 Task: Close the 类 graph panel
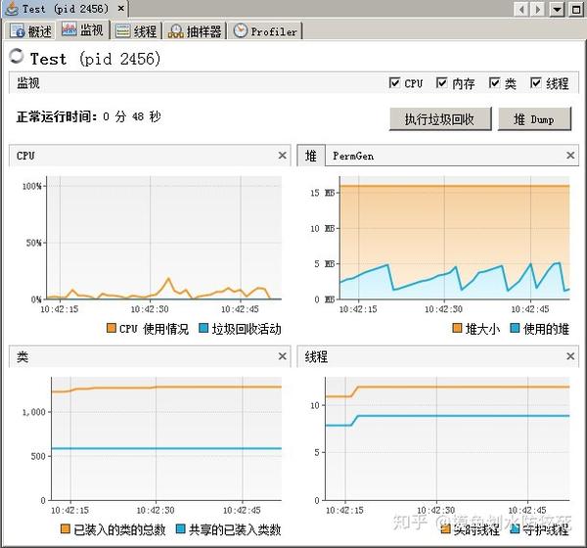click(283, 356)
